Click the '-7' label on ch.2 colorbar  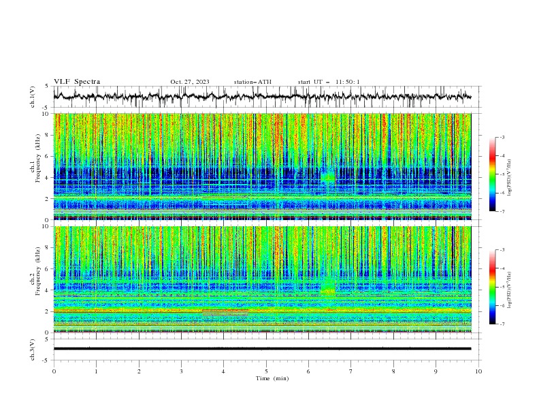(x=502, y=324)
